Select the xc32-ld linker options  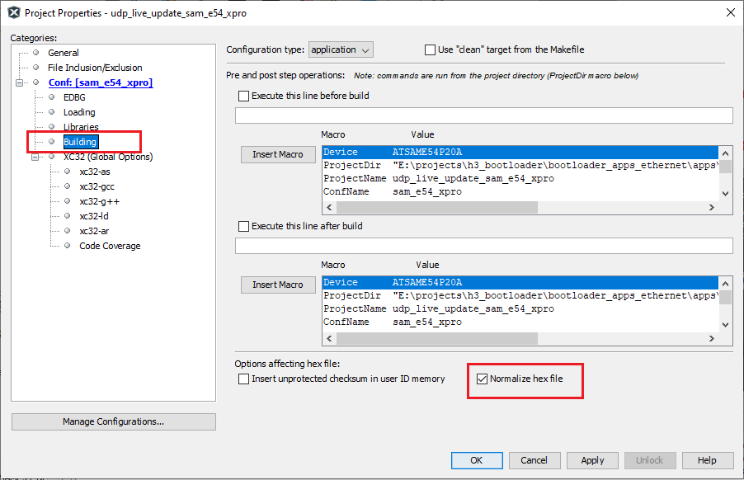tap(93, 216)
